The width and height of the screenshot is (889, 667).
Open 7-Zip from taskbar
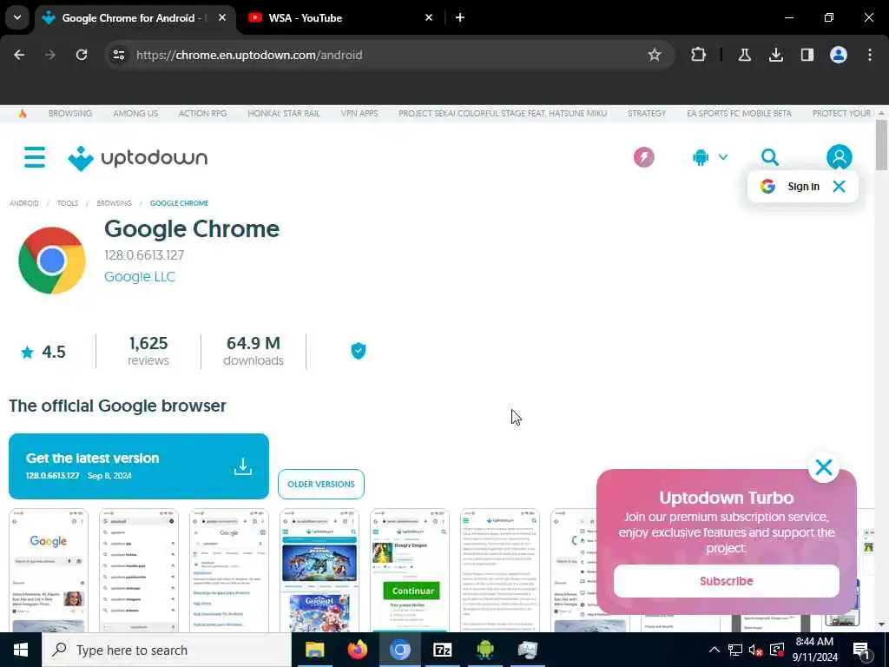pos(442,650)
